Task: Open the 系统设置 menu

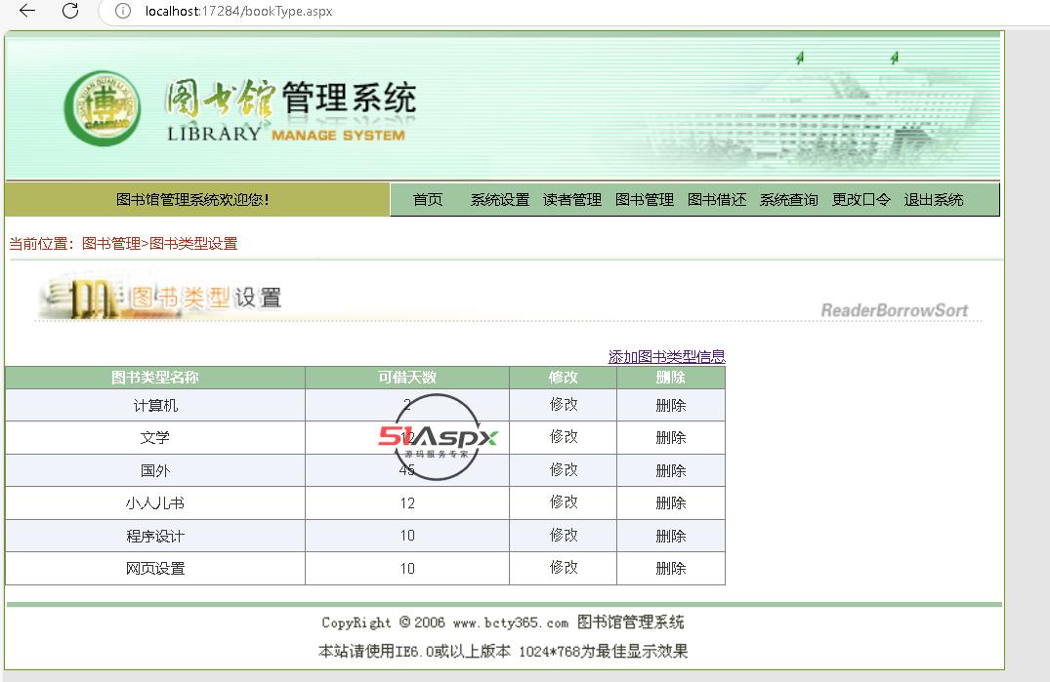Action: [x=499, y=200]
